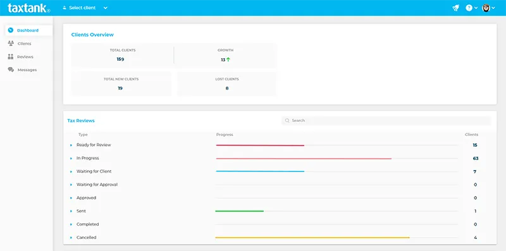Click the search magnifier icon
The height and width of the screenshot is (251, 506).
pos(287,121)
